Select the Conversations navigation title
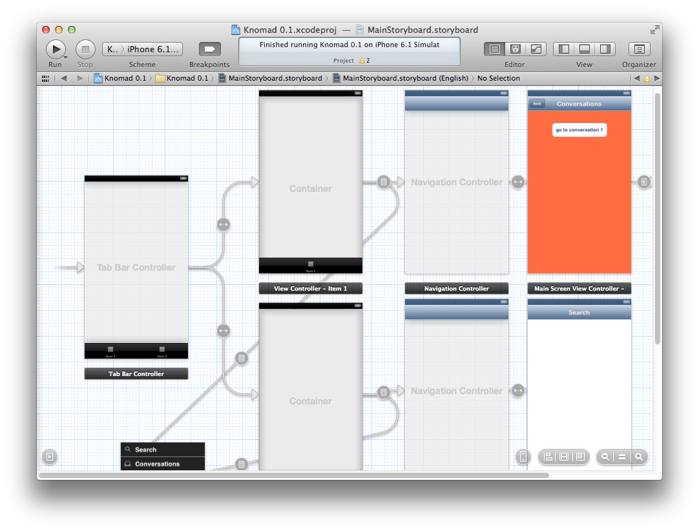The height and width of the screenshot is (531, 699). 579,104
